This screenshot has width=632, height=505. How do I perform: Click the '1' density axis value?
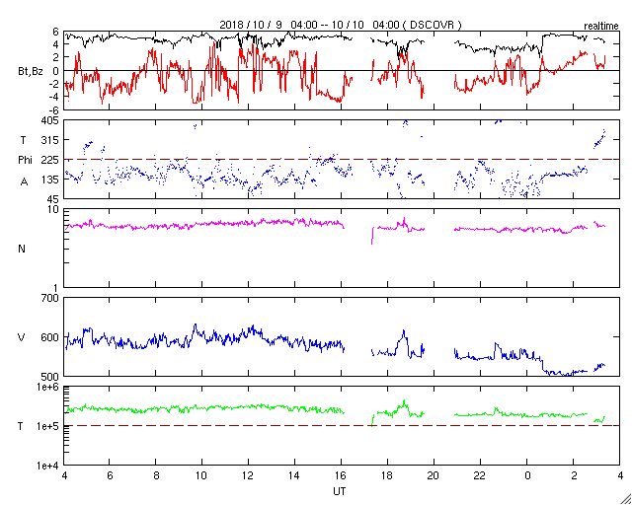55,288
